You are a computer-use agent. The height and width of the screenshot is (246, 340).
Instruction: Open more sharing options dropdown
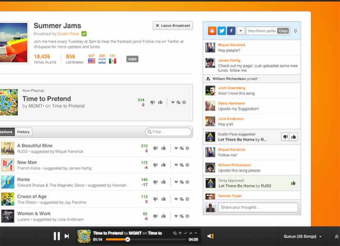pos(240,31)
